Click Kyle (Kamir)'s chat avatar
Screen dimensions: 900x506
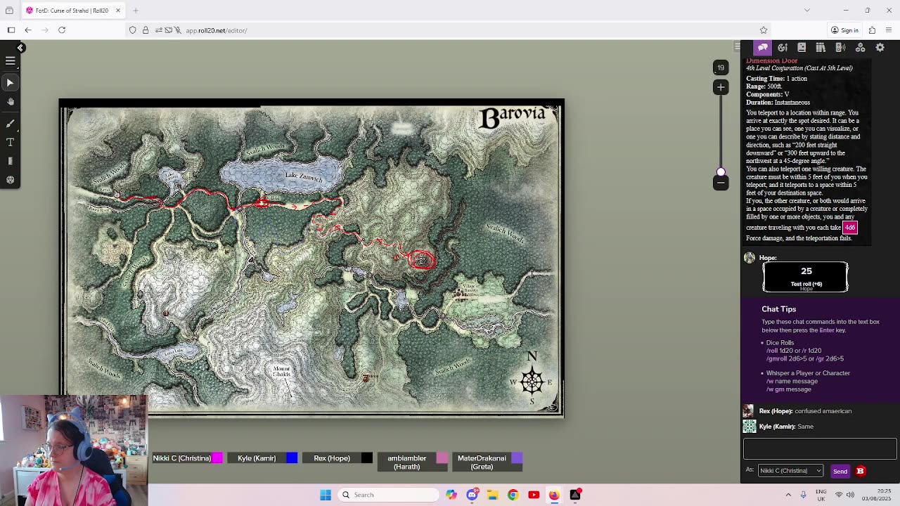pyautogui.click(x=749, y=427)
